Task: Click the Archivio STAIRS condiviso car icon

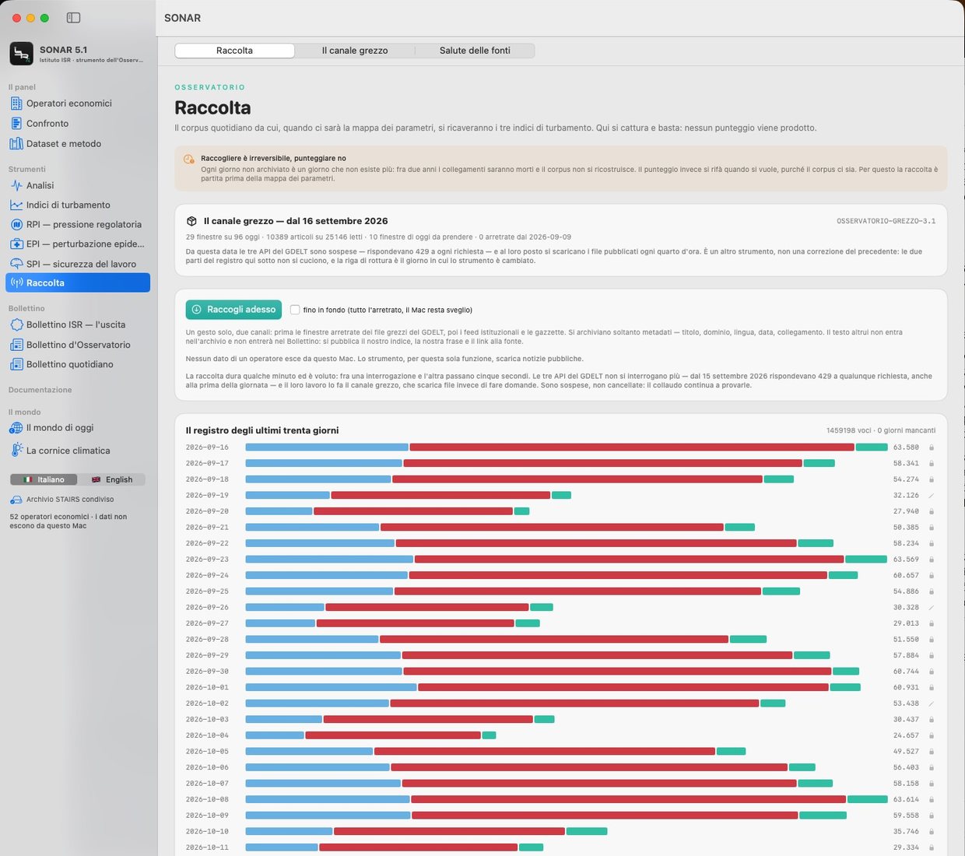Action: coord(16,500)
